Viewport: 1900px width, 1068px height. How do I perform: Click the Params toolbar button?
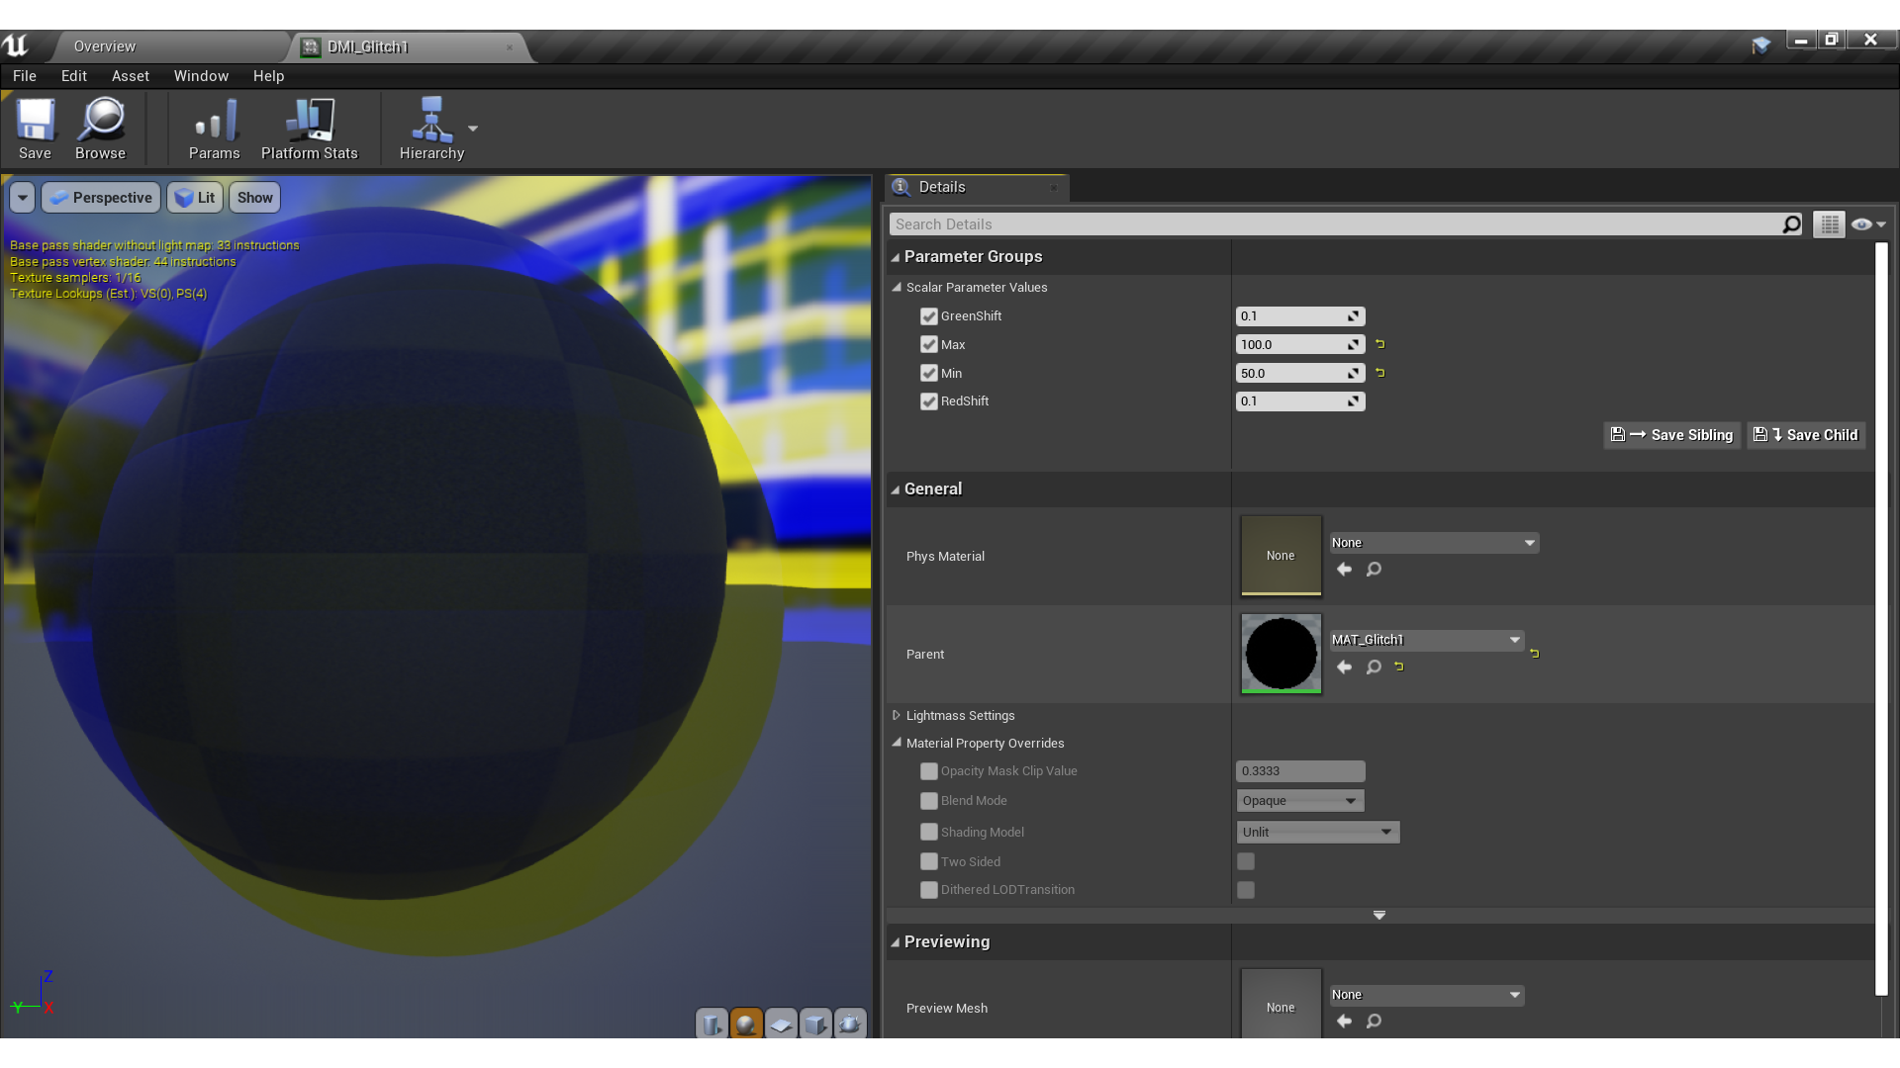pos(213,127)
